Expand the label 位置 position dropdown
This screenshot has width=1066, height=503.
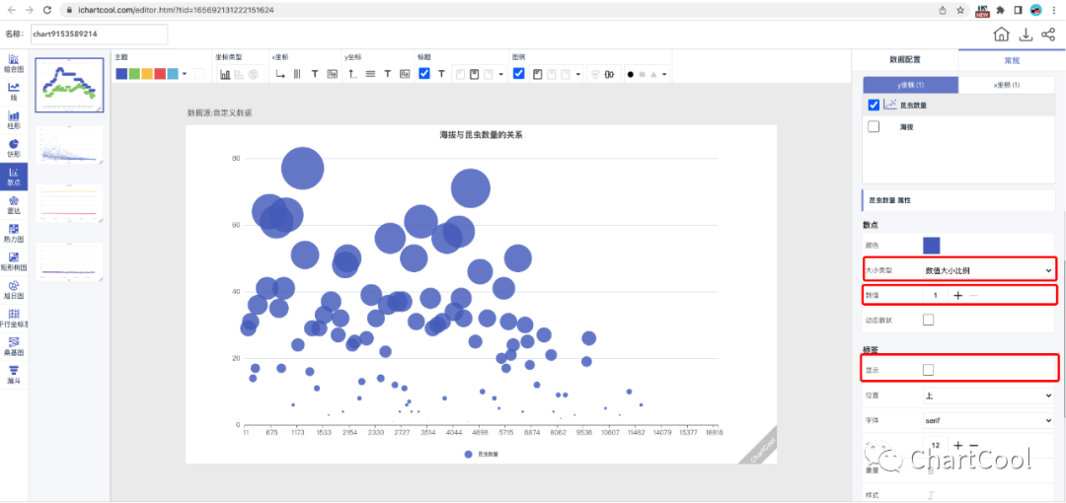click(x=987, y=395)
